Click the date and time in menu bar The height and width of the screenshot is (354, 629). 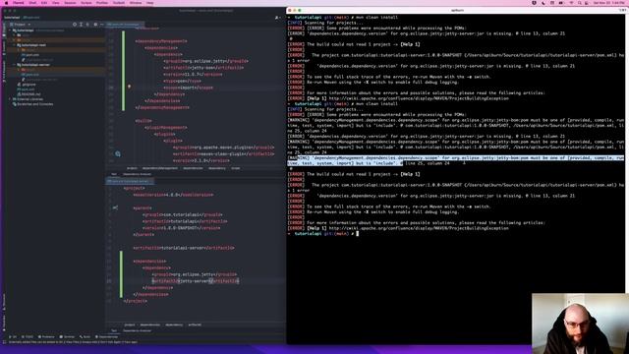(x=609, y=3)
